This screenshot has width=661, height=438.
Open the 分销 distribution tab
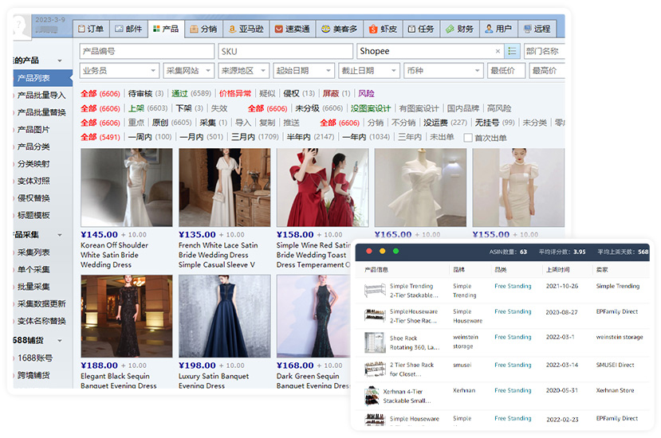[x=203, y=29]
